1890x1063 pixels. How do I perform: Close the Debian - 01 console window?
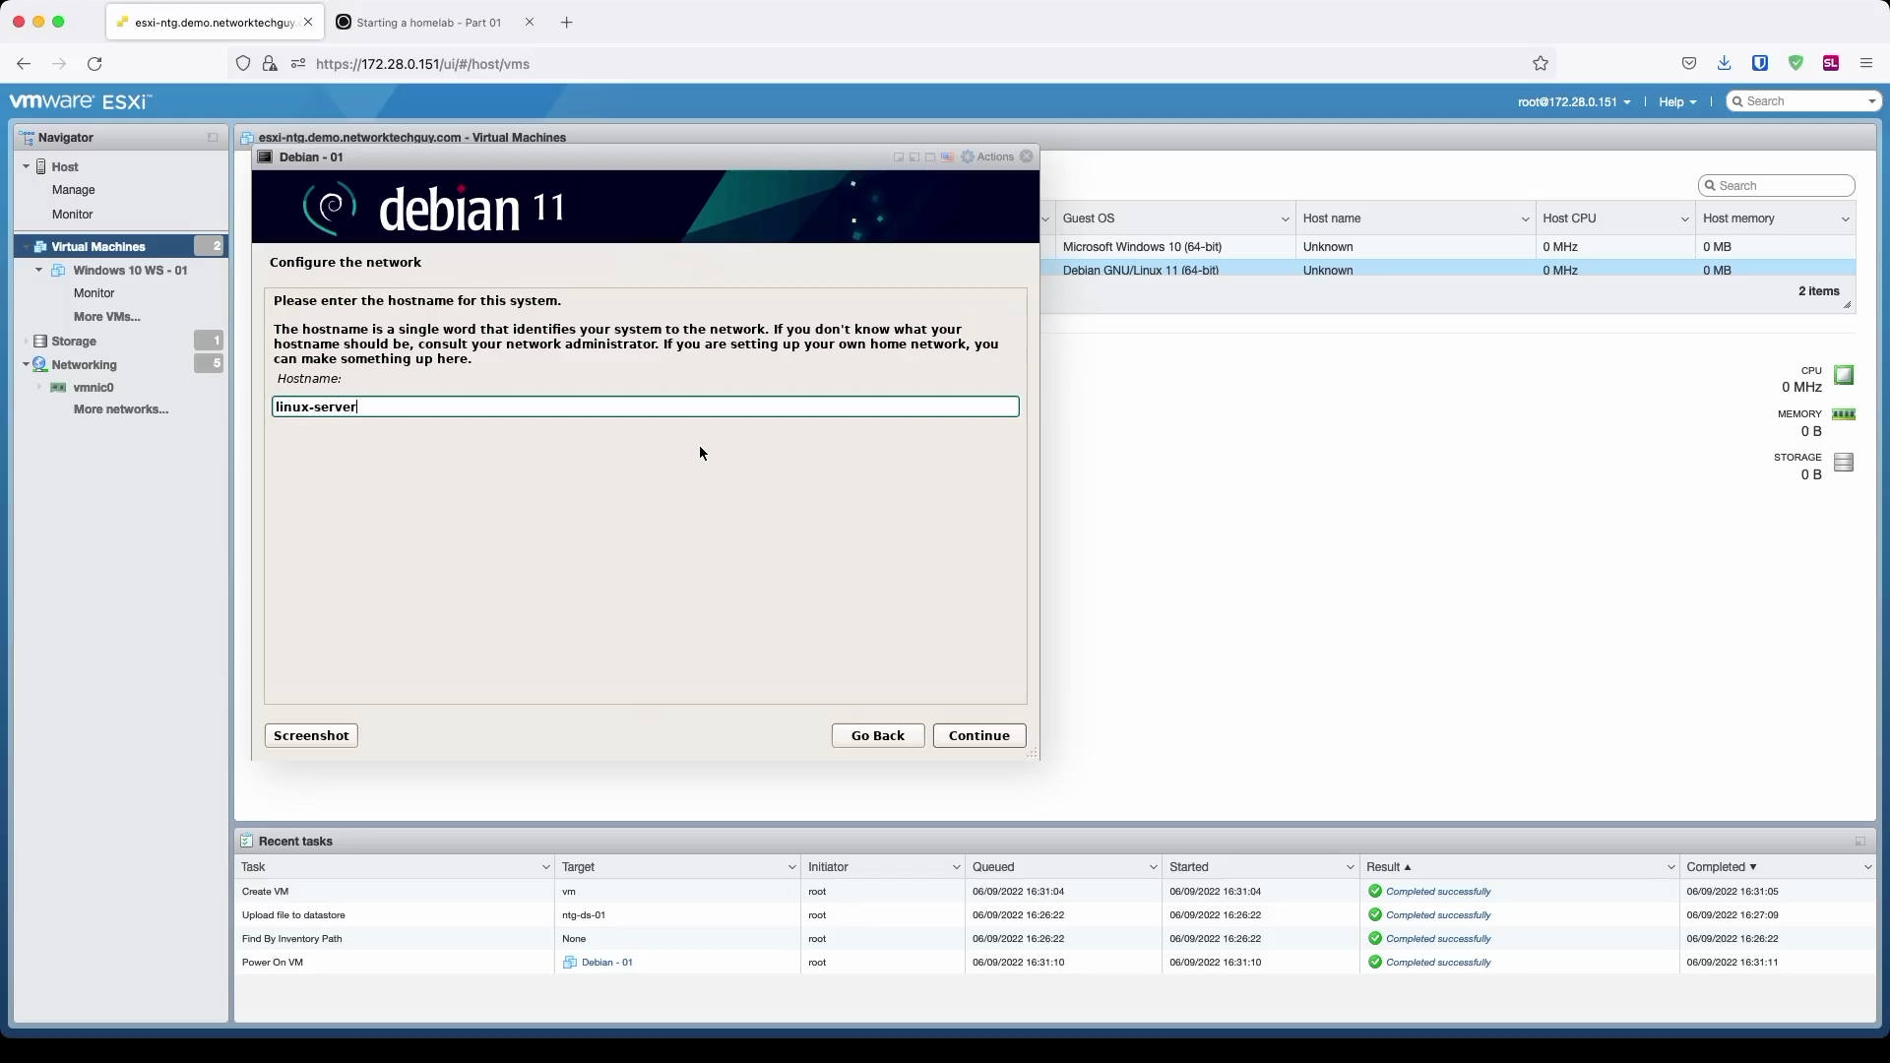[1027, 156]
